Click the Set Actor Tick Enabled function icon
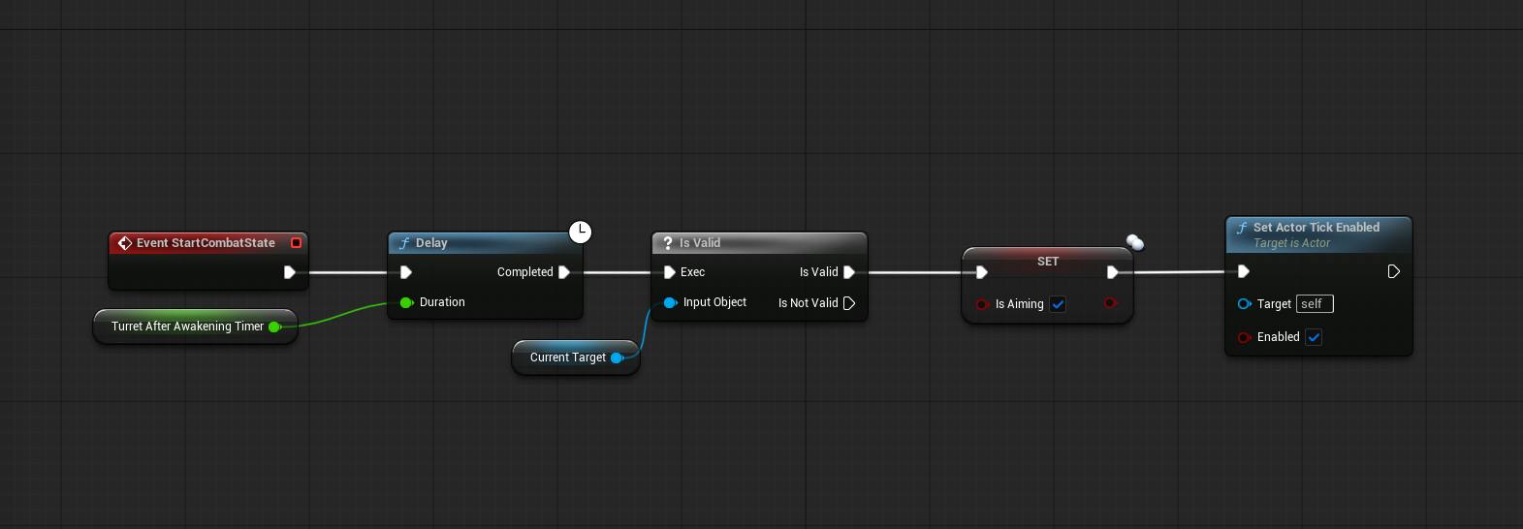The width and height of the screenshot is (1523, 529). pyautogui.click(x=1242, y=228)
